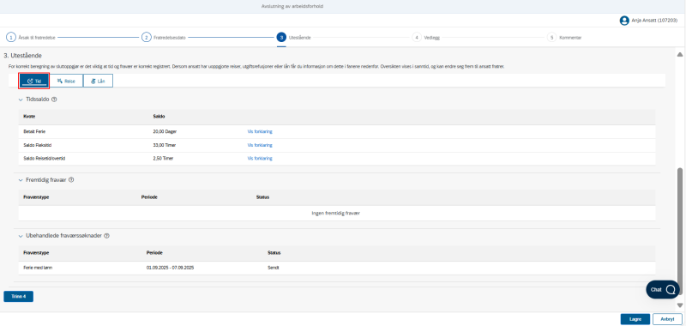This screenshot has width=686, height=326.
Task: Go to step 2 circle Fratredelsesdato
Action: pos(146,38)
